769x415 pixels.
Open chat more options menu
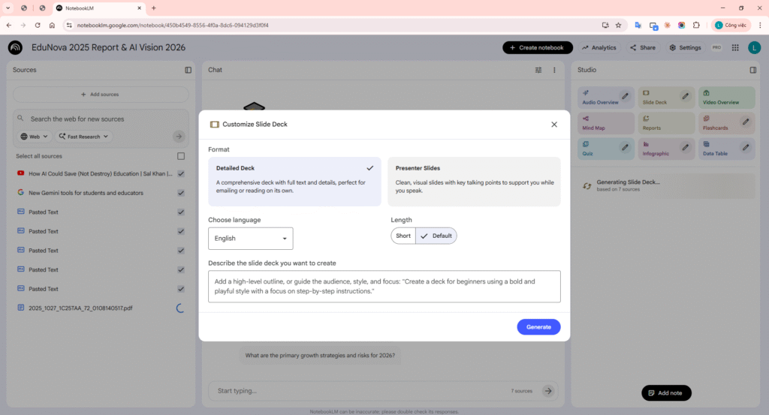coord(554,70)
